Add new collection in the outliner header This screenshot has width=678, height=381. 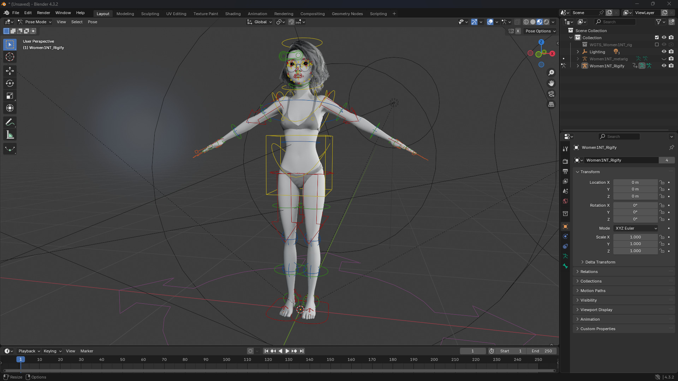pos(671,22)
